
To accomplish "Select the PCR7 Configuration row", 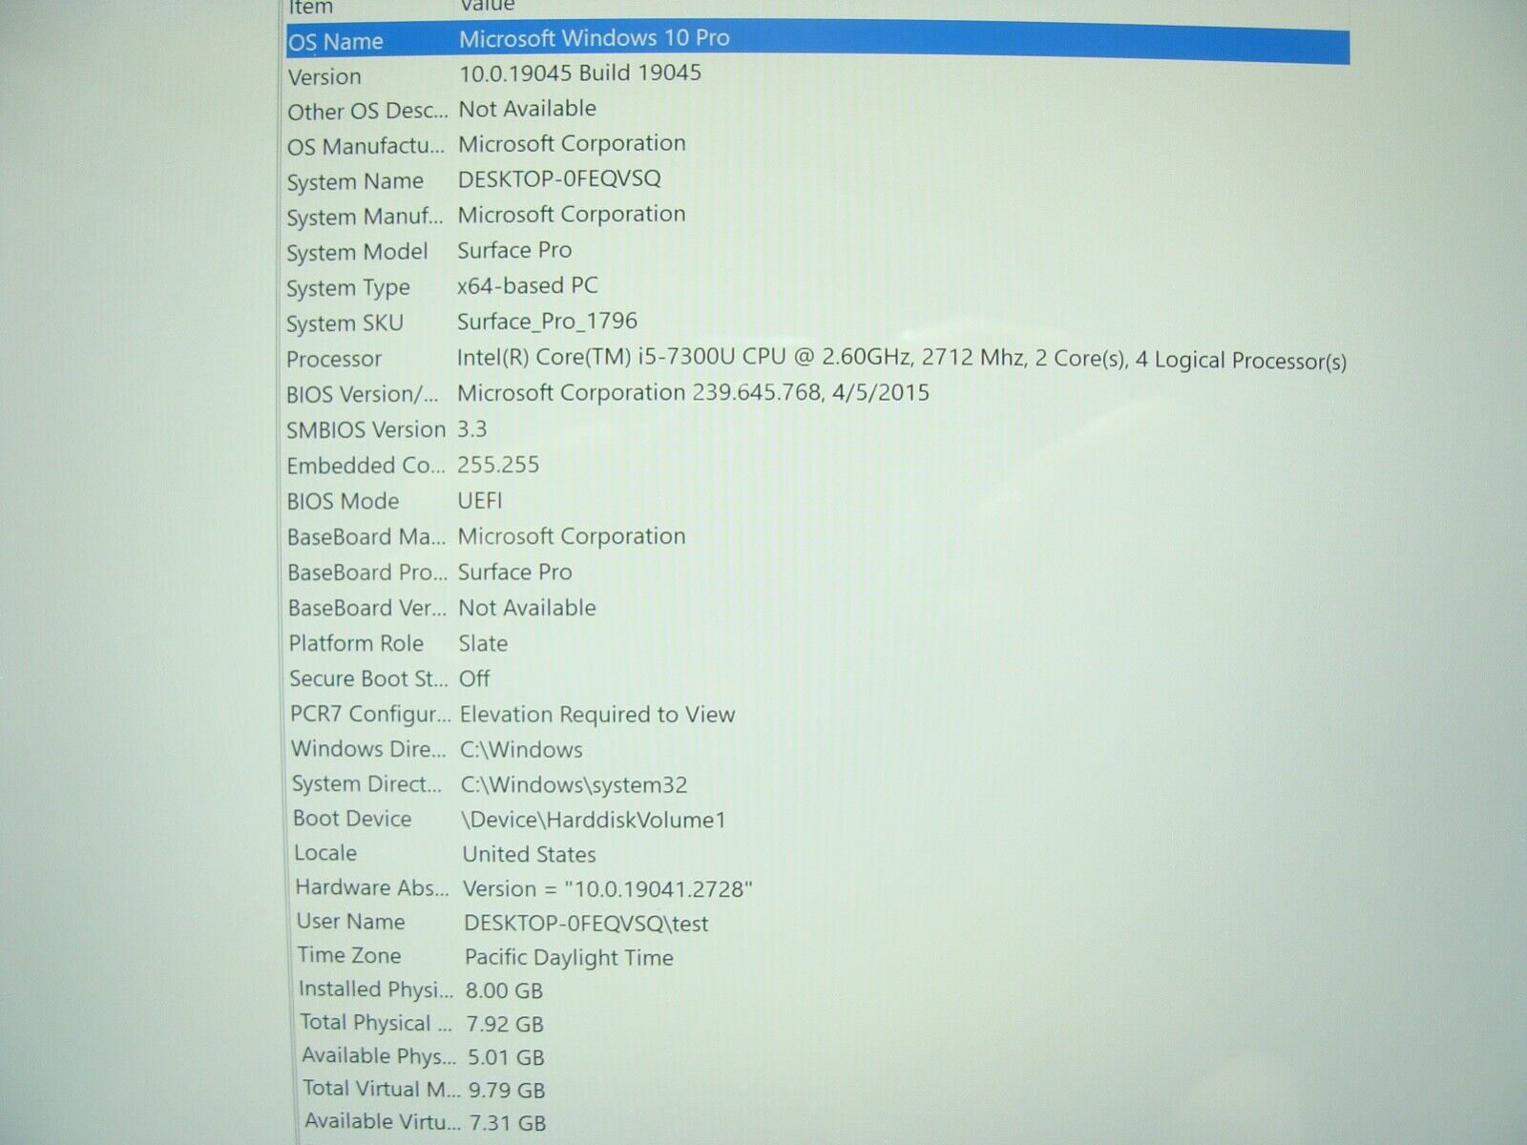I will [818, 714].
